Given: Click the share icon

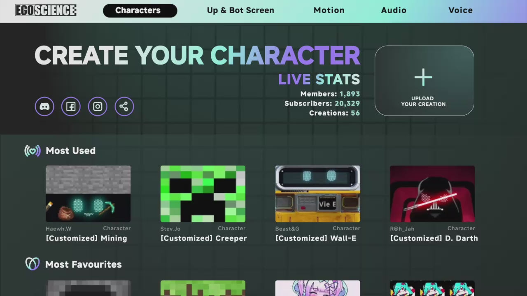Looking at the screenshot, I should pyautogui.click(x=124, y=107).
